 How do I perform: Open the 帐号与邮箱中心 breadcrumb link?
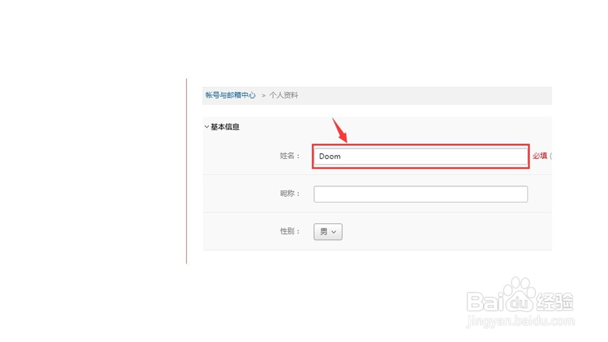click(230, 95)
